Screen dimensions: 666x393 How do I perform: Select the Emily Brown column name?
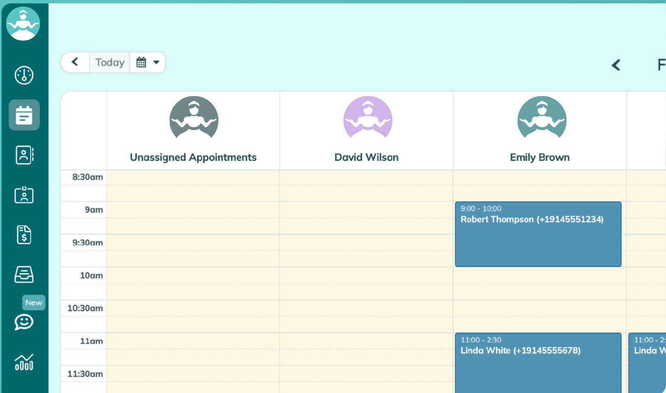coord(540,157)
